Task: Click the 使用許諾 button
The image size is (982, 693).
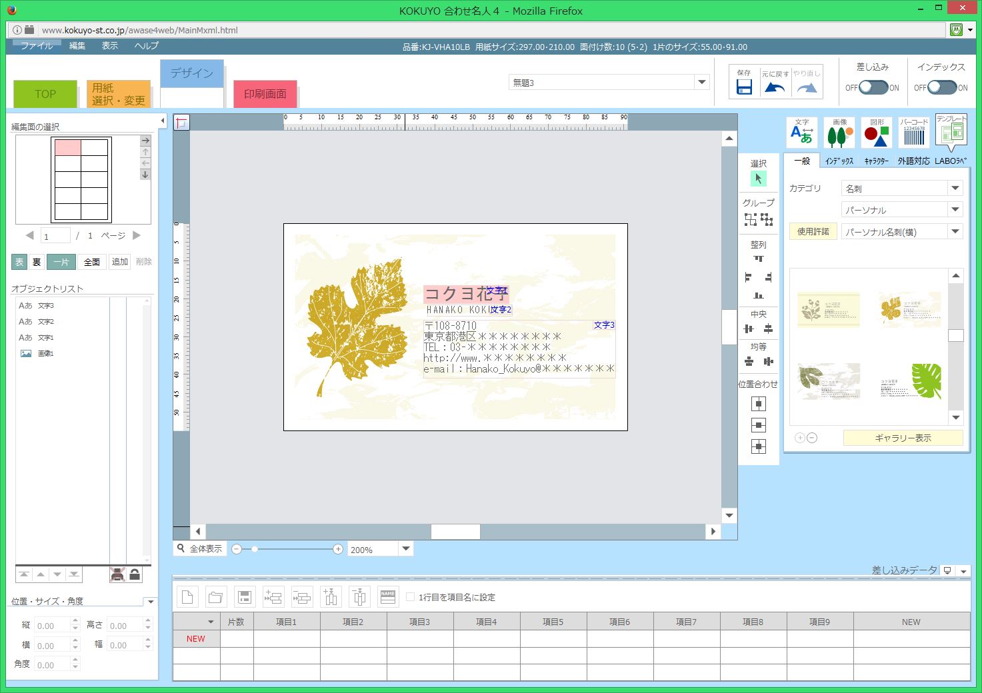Action: 813,231
